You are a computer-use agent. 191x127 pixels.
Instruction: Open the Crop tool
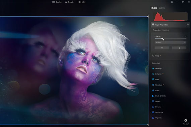point(156,56)
